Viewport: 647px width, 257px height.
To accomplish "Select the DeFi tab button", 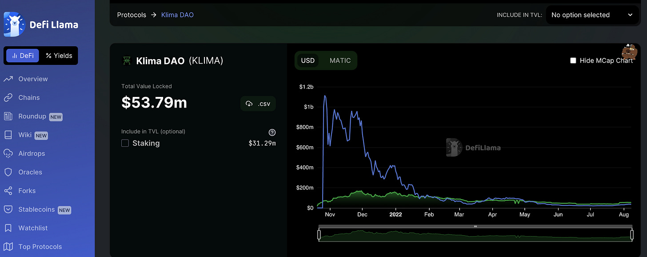I will 23,56.
